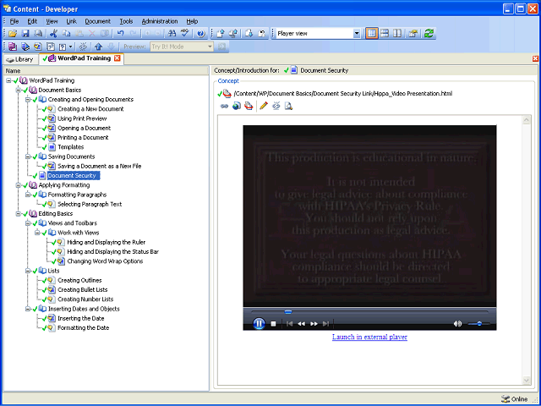Click the Refresh icon in the top toolbar
Viewport: 541px width, 406px height.
[429, 34]
